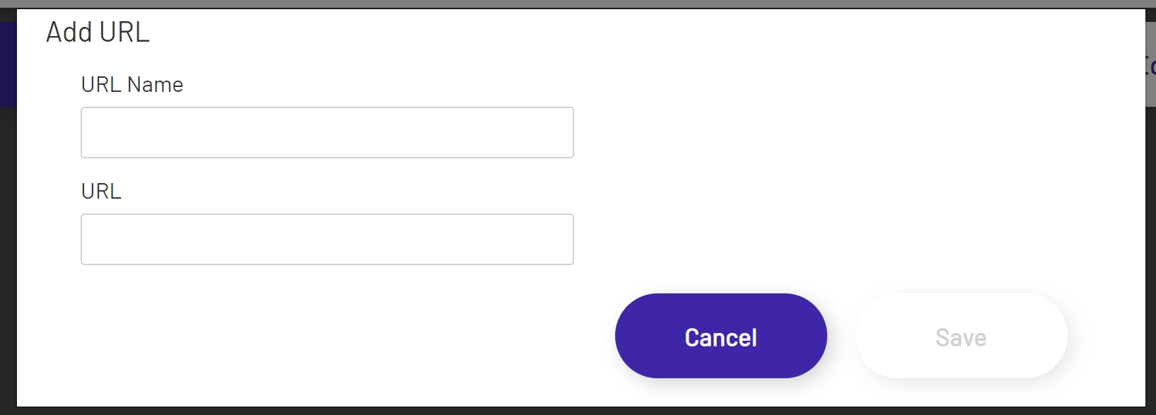Dismiss the dialog using Cancel
Image resolution: width=1156 pixels, height=415 pixels.
(x=720, y=337)
